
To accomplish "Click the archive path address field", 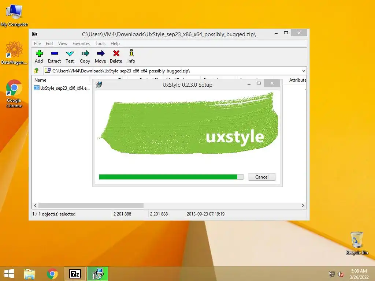I will [x=172, y=71].
